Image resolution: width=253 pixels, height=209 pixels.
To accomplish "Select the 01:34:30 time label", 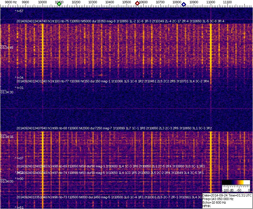I will pos(7,92).
